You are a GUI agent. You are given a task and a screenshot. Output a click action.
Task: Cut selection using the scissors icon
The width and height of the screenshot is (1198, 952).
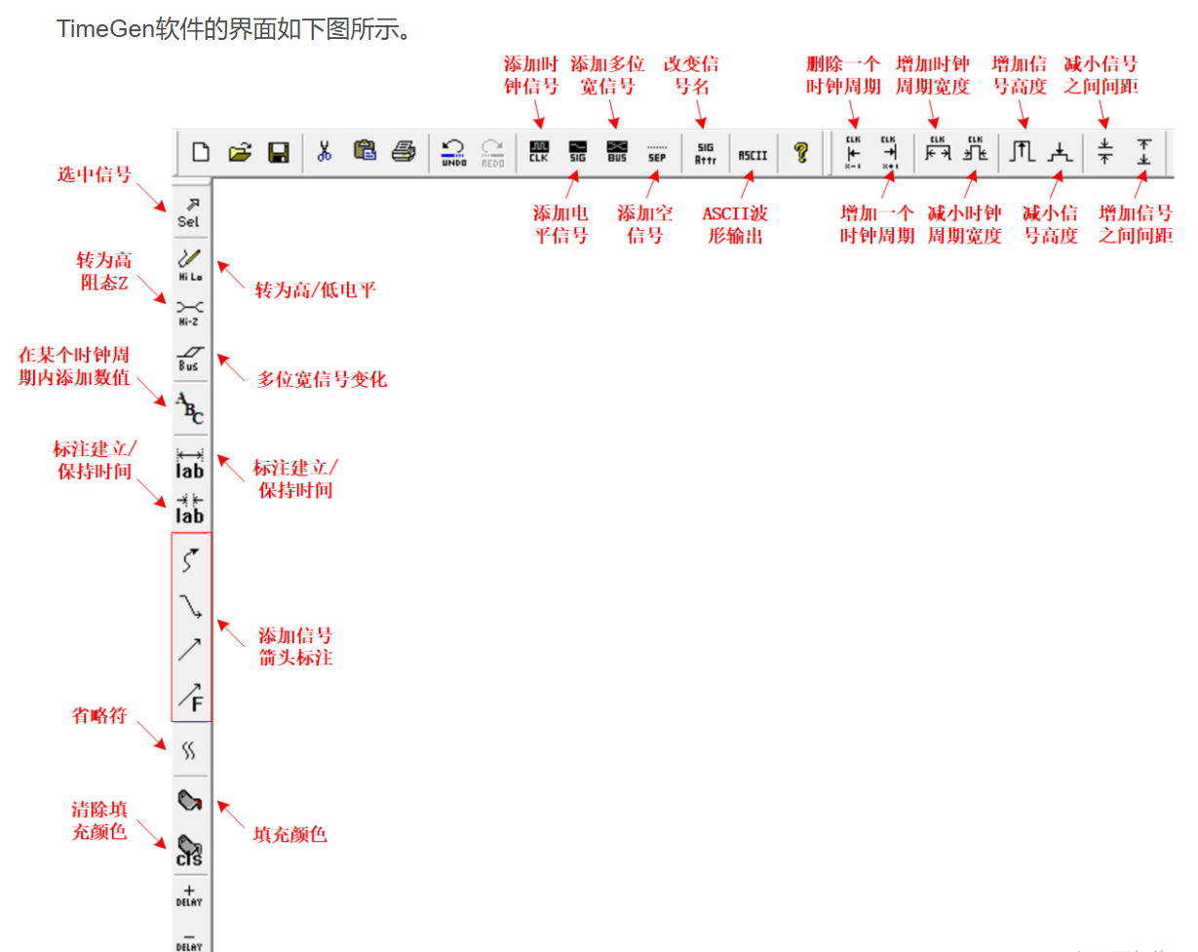pyautogui.click(x=324, y=152)
